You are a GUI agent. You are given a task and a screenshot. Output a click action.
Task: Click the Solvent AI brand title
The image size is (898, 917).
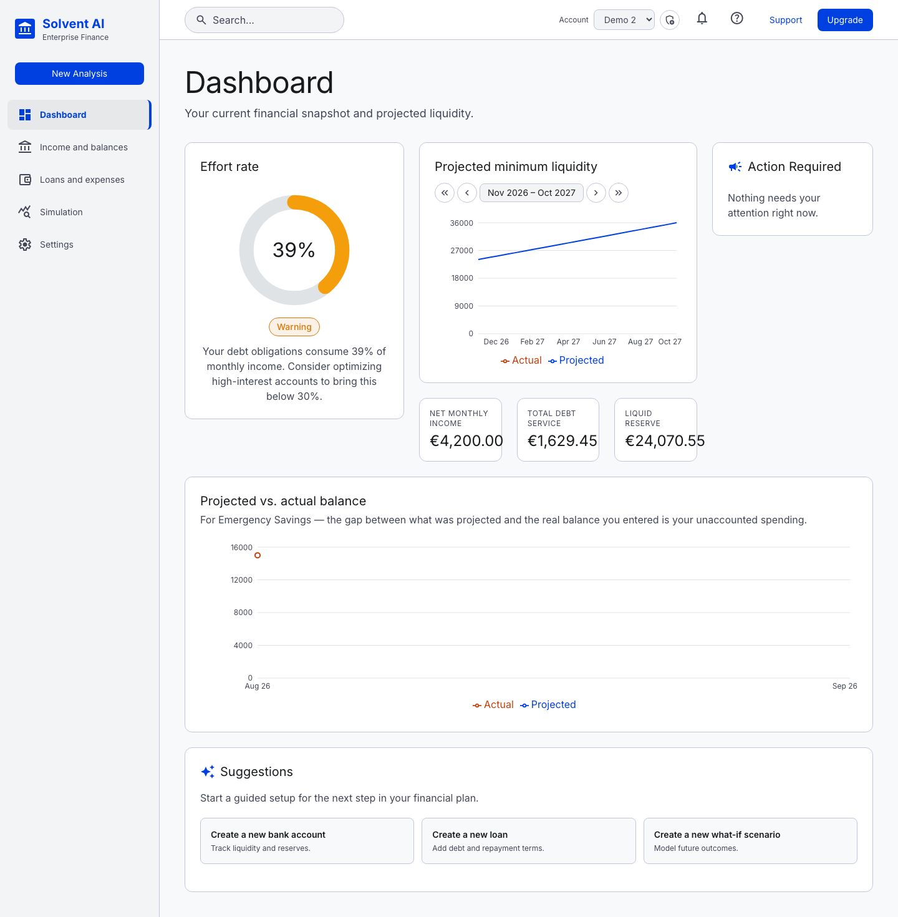74,24
